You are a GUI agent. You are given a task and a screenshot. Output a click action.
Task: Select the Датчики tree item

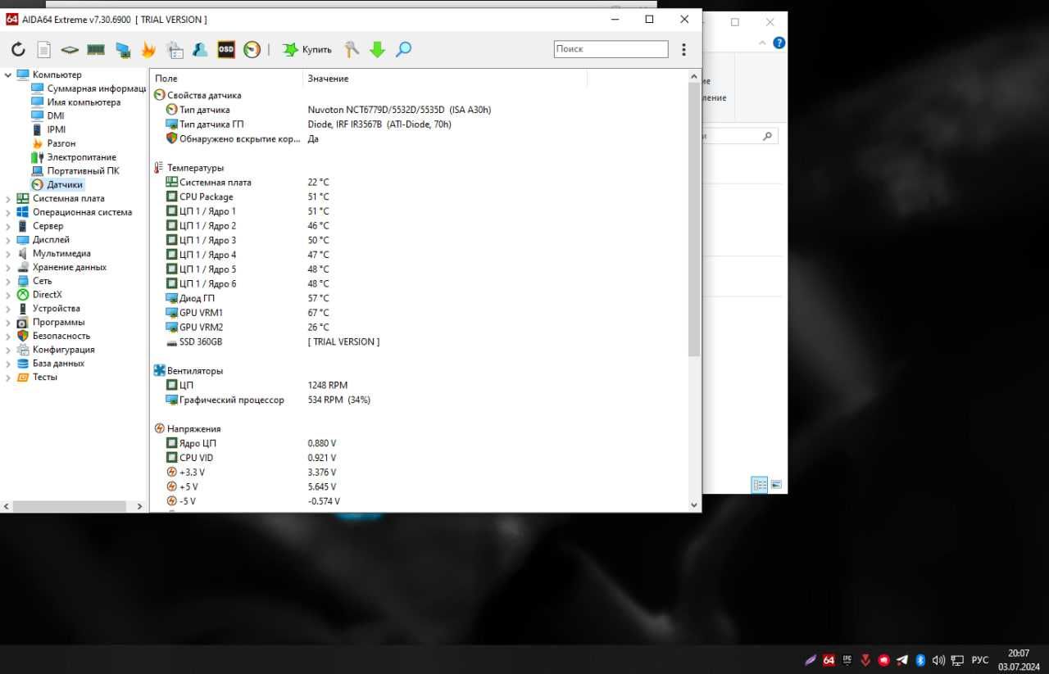coord(57,185)
